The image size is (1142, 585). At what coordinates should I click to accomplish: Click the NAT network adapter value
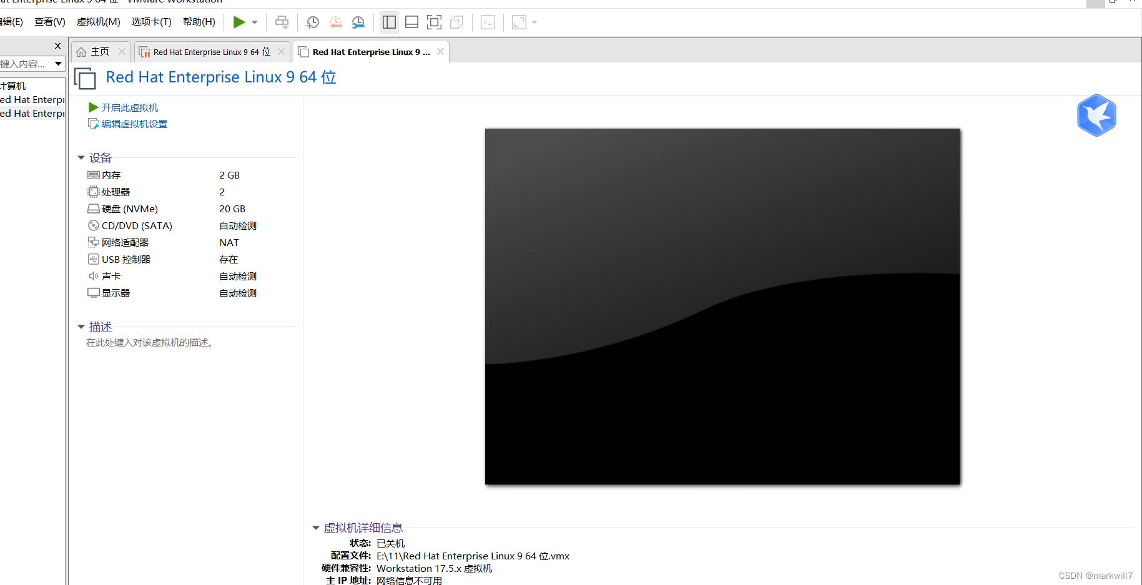(229, 243)
